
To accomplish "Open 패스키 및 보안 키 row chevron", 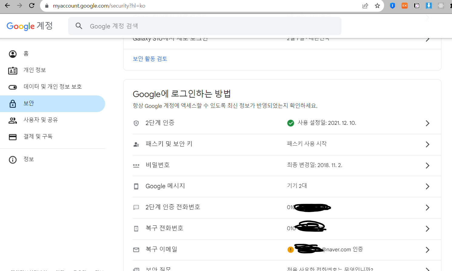I will [x=427, y=144].
